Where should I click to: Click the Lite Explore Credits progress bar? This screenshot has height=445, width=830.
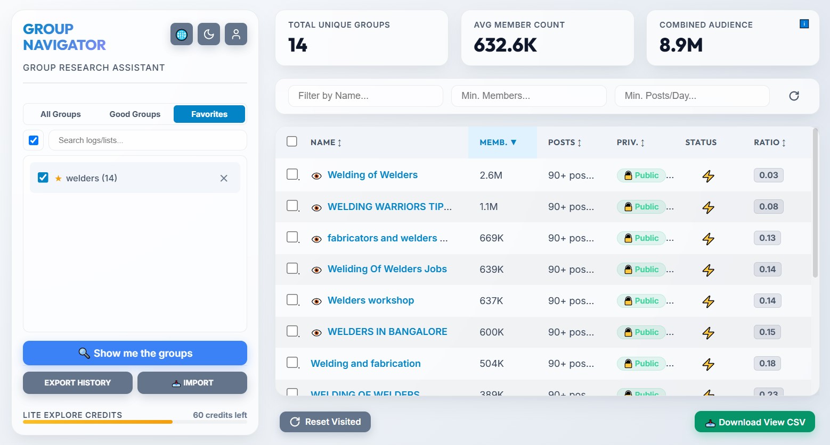click(x=135, y=422)
